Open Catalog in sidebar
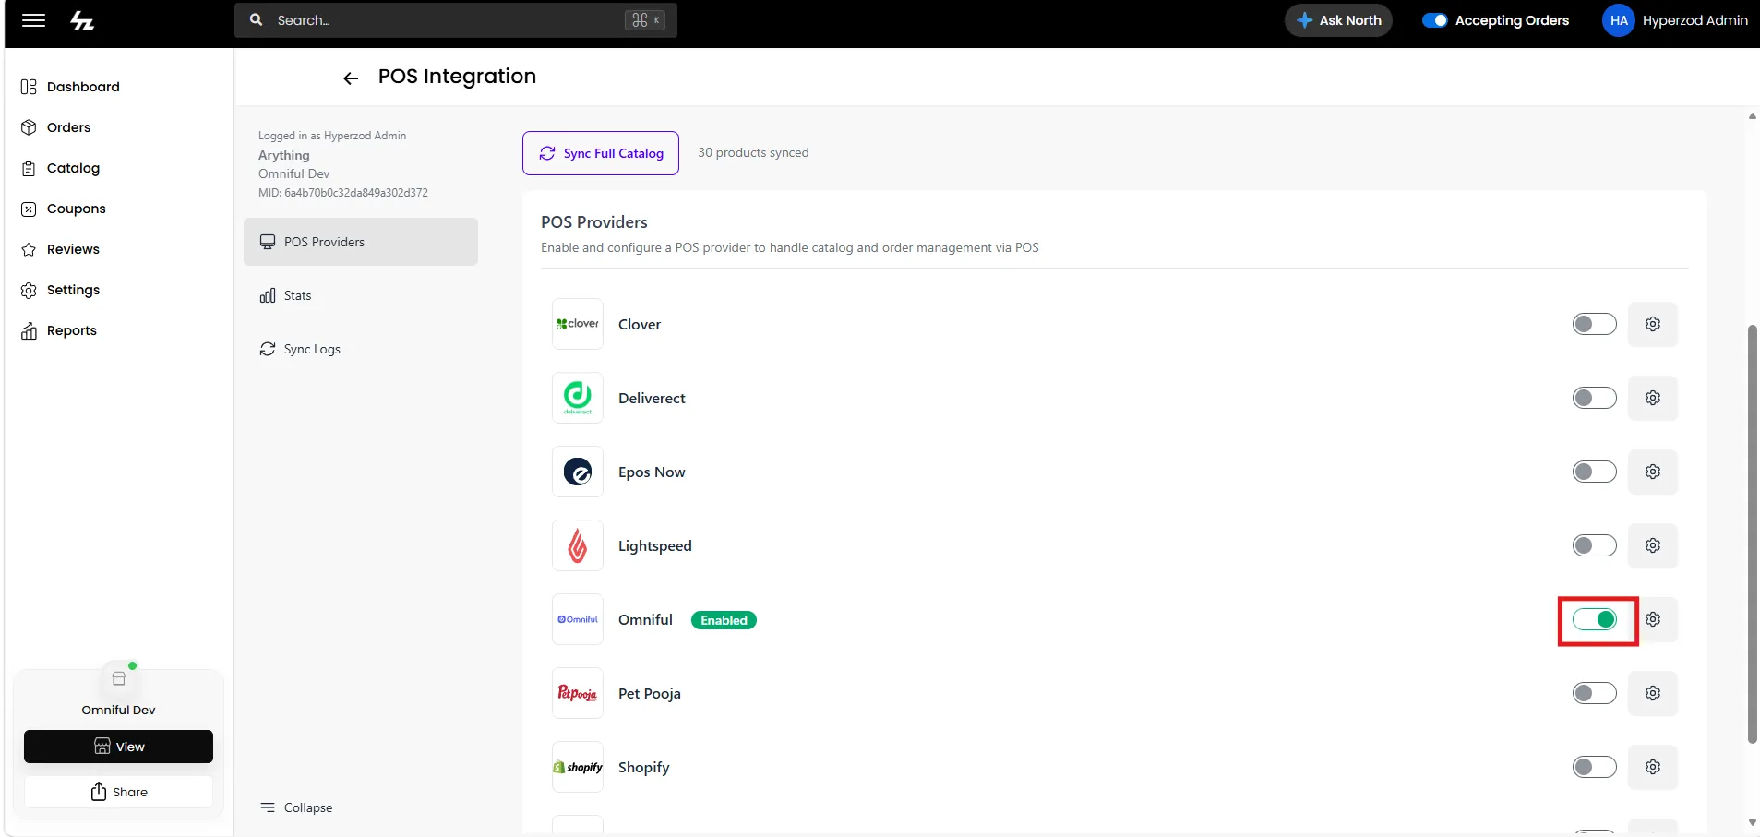Screen dimensions: 1760x837 point(61,168)
